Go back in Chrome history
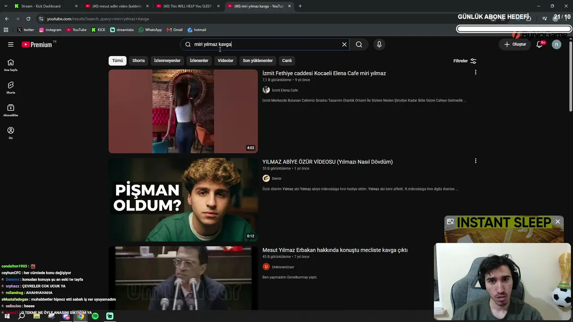 coord(7,19)
